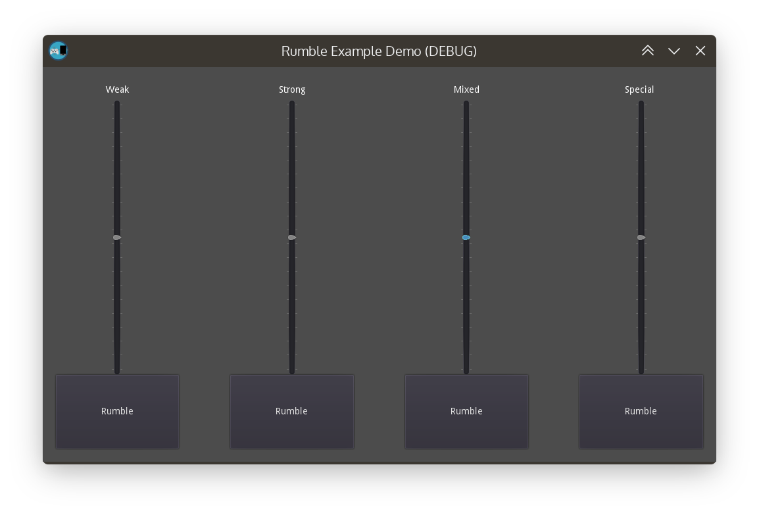Screen dimensions: 759x515
Task: Activate the Rumble button under Special
Action: click(x=641, y=412)
